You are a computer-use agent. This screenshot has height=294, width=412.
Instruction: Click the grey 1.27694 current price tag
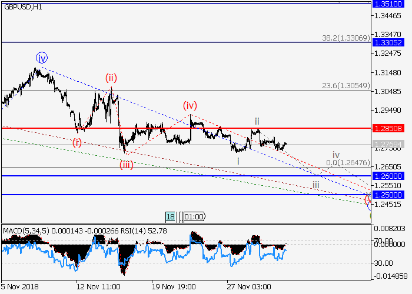pyautogui.click(x=388, y=144)
